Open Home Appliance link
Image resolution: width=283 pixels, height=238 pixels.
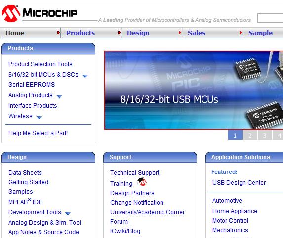[235, 211]
